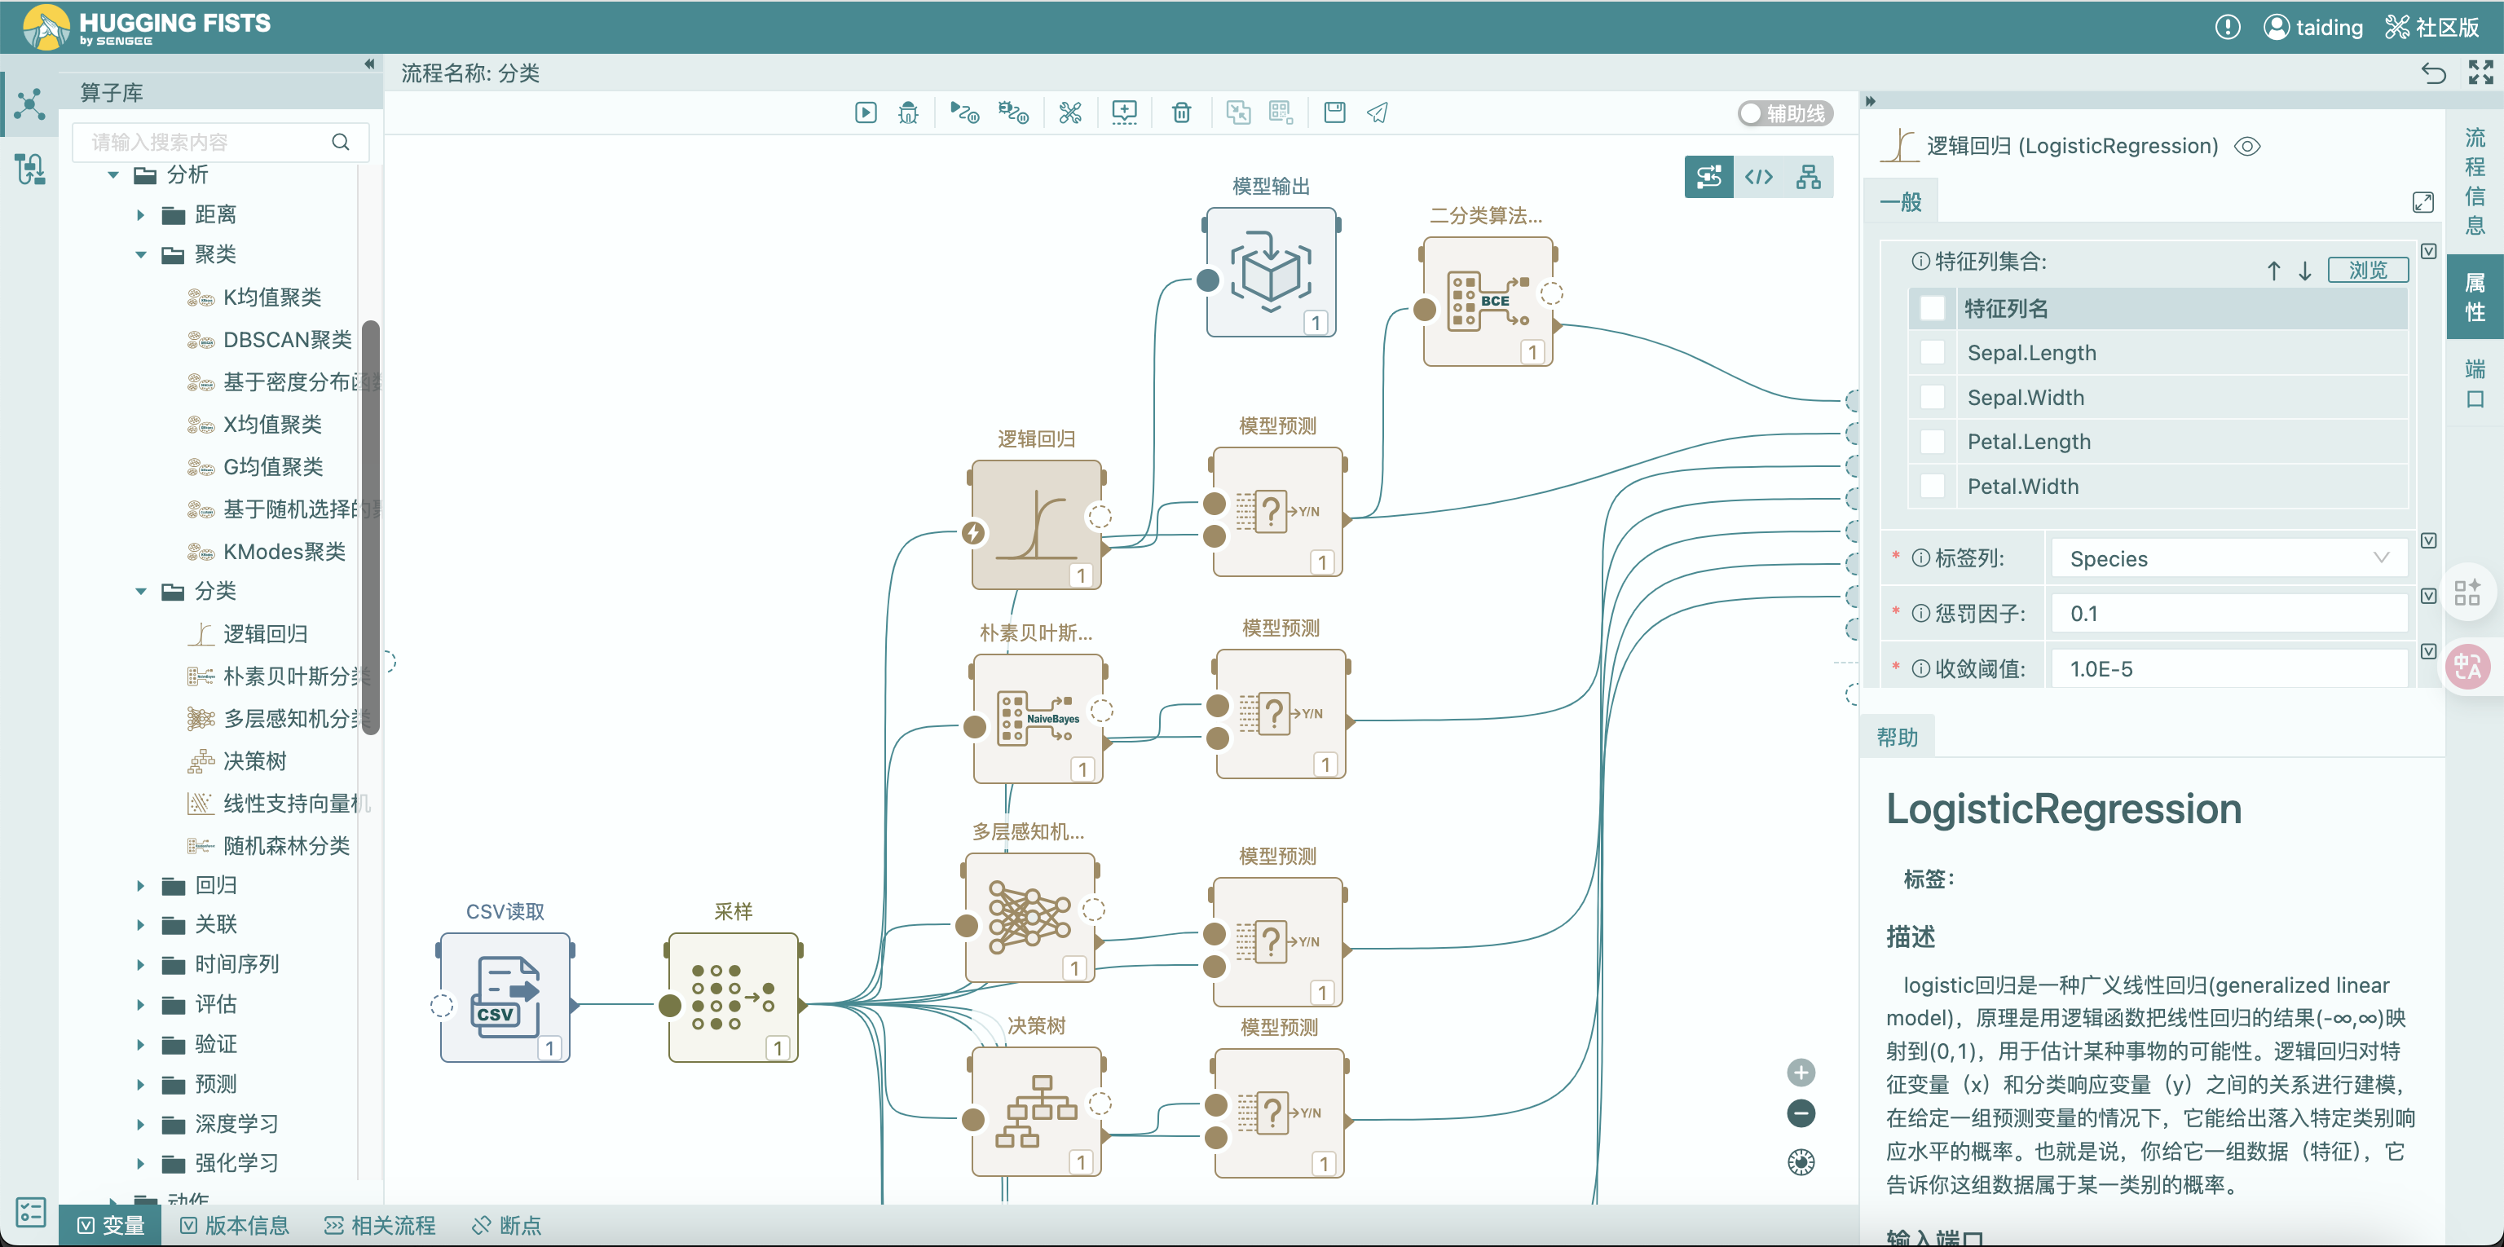The height and width of the screenshot is (1247, 2504).
Task: Check the Petal.Width feature checkbox
Action: tap(1933, 486)
